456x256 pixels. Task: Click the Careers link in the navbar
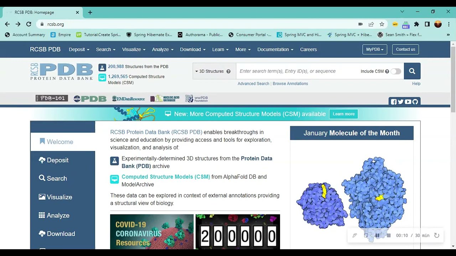click(308, 49)
